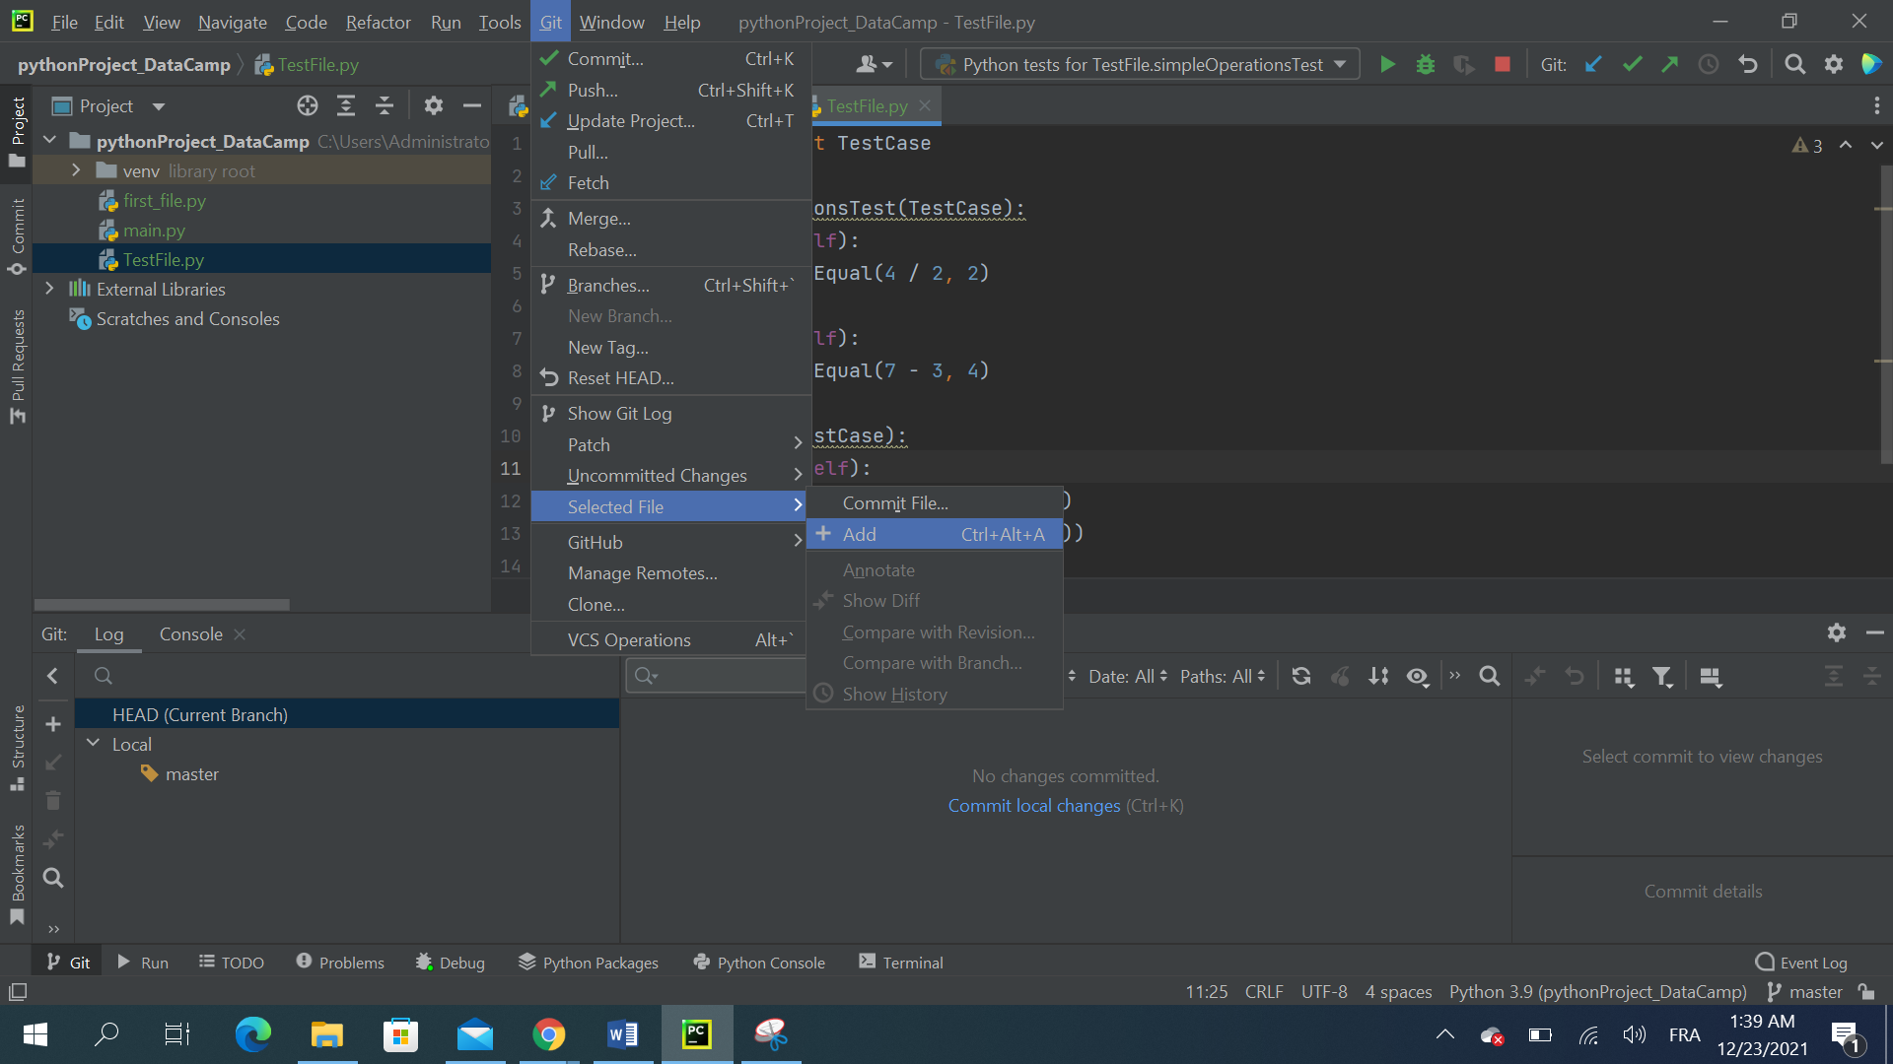Viewport: 1893px width, 1064px height.
Task: Click the Project tree horizontal scrollbar
Action: 162,605
